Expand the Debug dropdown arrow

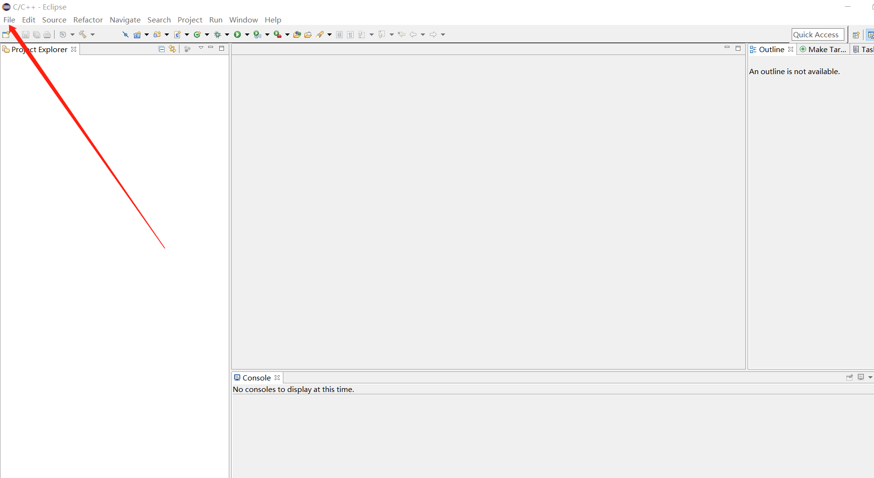click(x=227, y=34)
